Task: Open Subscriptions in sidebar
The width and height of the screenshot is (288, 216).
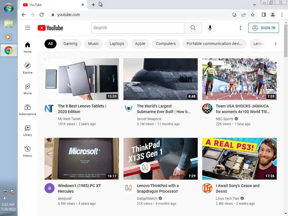Action: coord(28,110)
